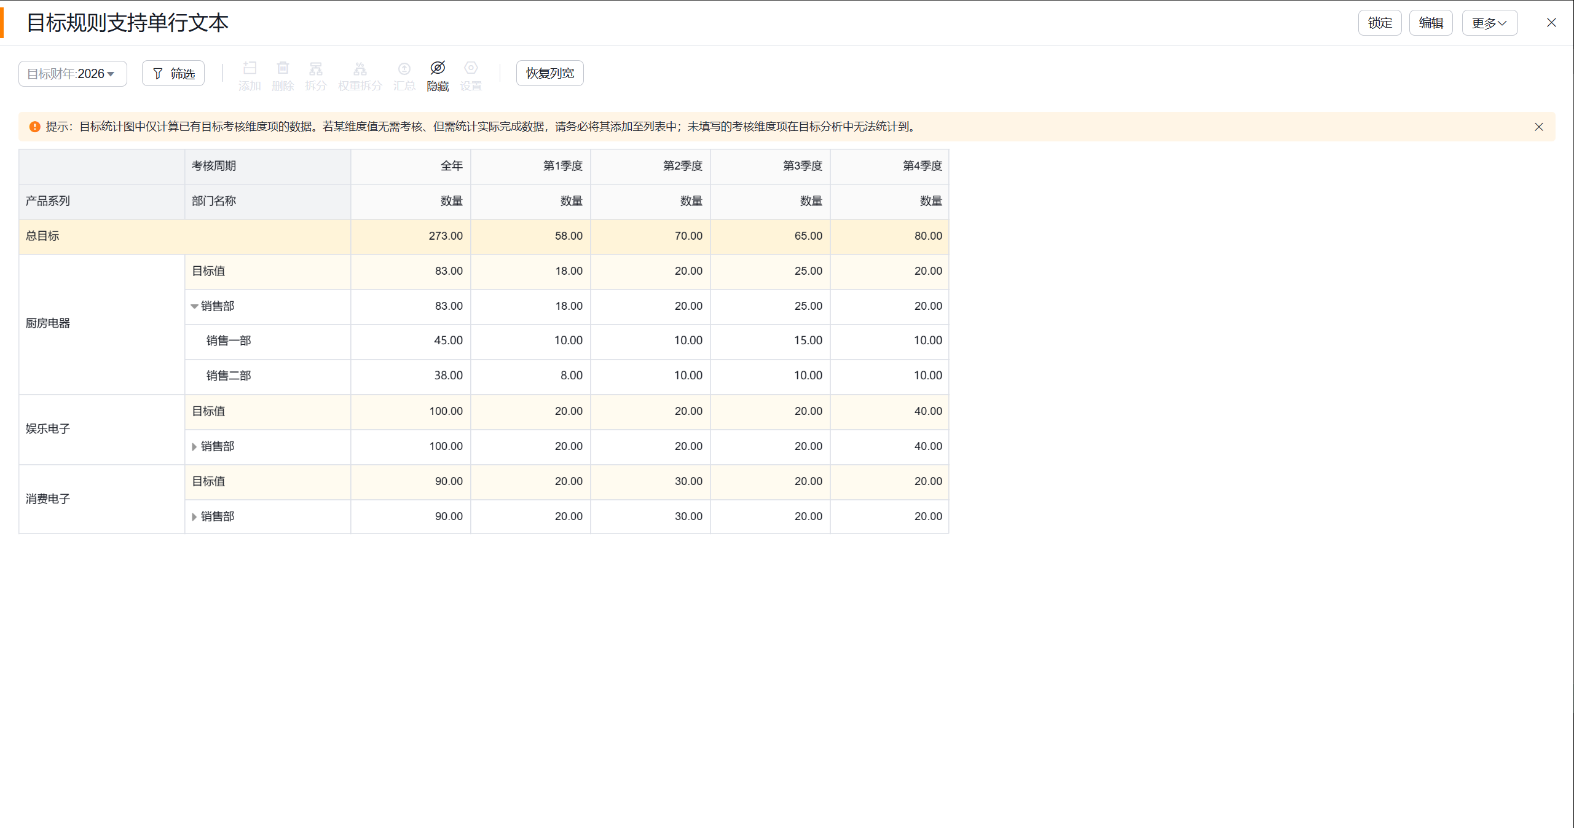Open the 更多 dropdown menu
This screenshot has height=828, width=1574.
click(x=1489, y=23)
